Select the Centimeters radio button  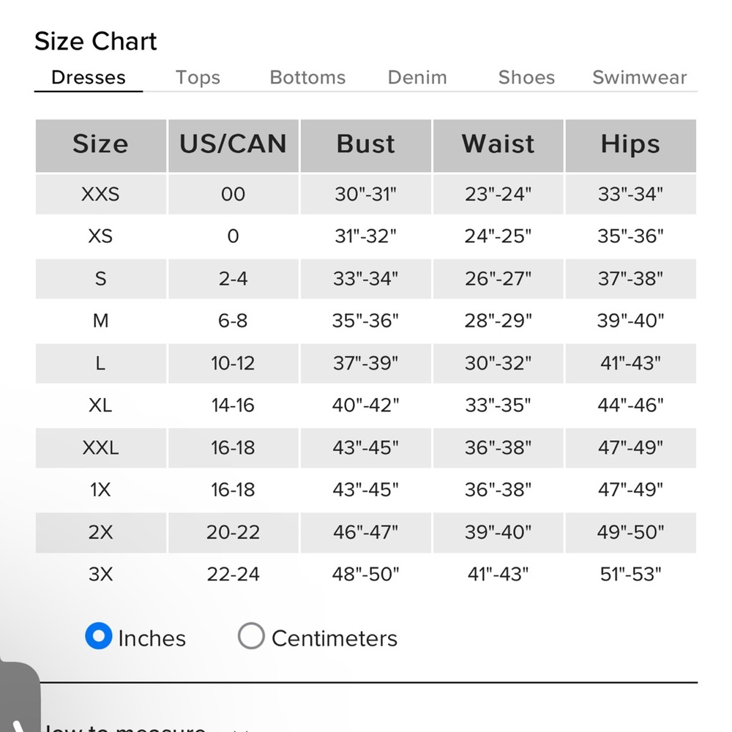(251, 636)
